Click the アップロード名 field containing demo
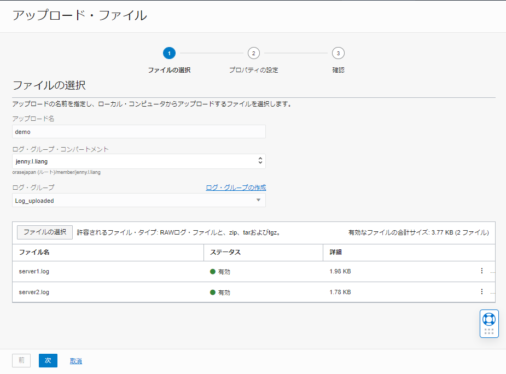 coord(138,131)
